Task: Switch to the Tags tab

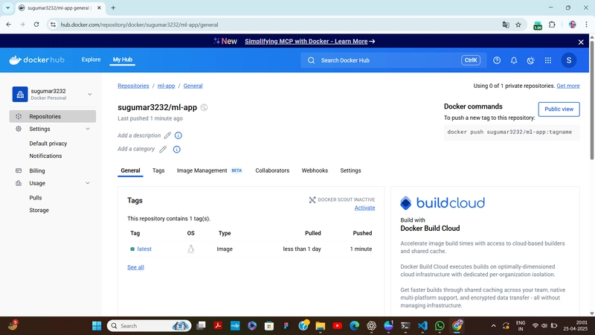Action: pyautogui.click(x=158, y=170)
